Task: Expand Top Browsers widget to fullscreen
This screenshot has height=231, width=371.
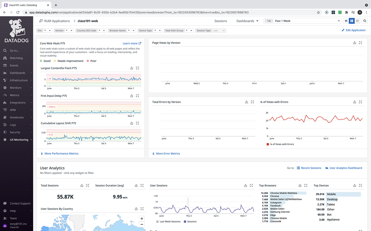Action: 306,186
